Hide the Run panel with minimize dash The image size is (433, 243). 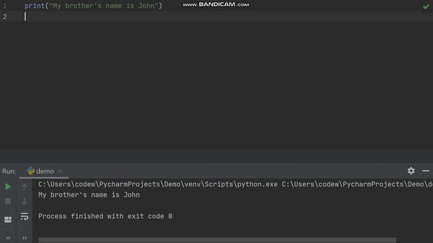coord(426,171)
